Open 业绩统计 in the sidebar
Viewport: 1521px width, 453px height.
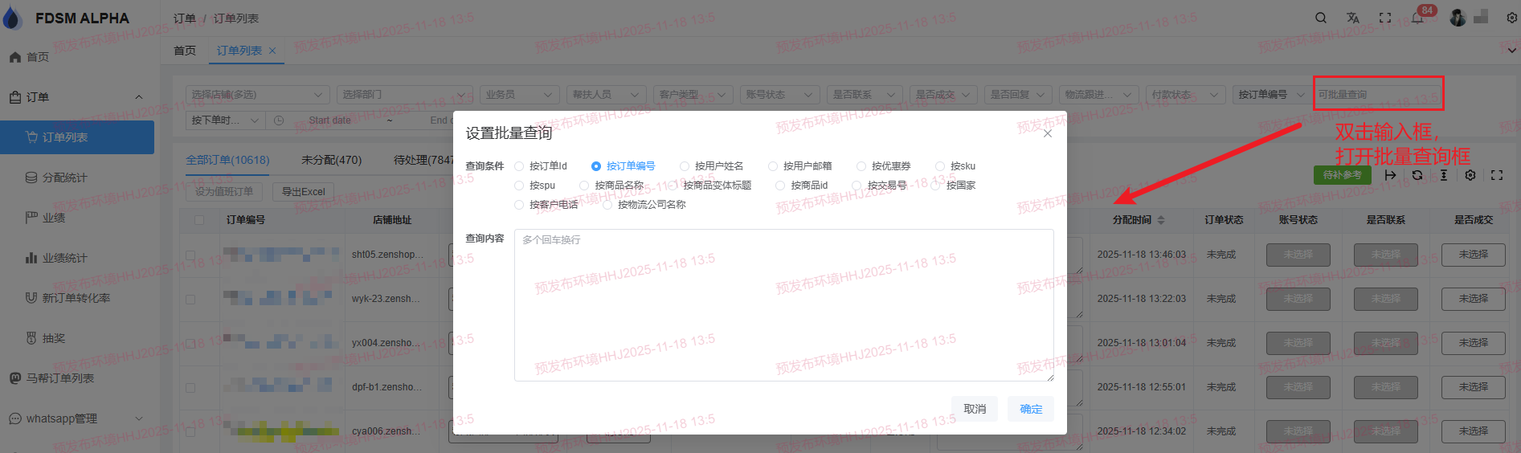pyautogui.click(x=64, y=258)
